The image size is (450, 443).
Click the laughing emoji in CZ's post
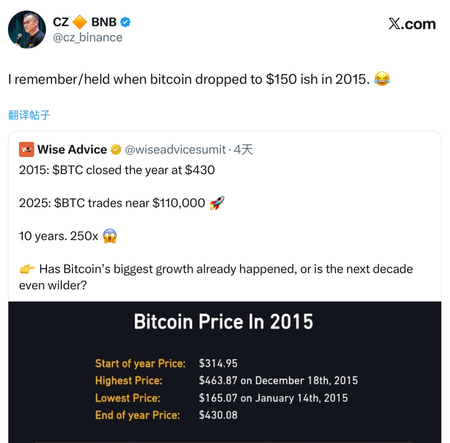[x=382, y=79]
